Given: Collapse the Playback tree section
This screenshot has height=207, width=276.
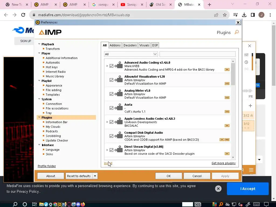Looking at the screenshot, I should [39, 44].
